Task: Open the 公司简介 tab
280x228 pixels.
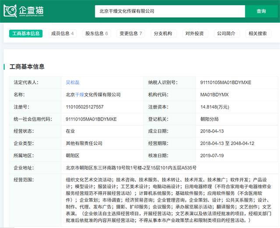Action: pyautogui.click(x=226, y=34)
